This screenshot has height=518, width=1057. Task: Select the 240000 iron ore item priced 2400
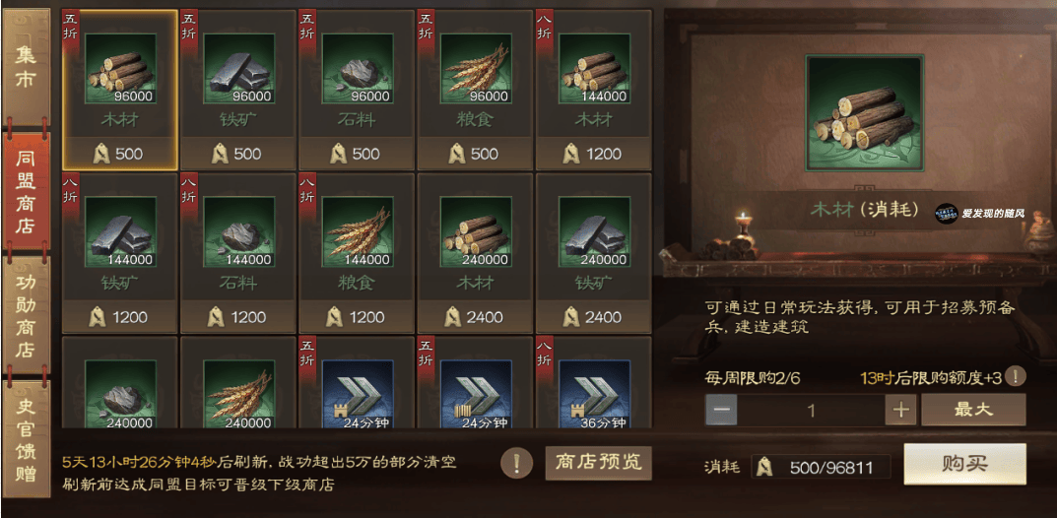click(594, 253)
